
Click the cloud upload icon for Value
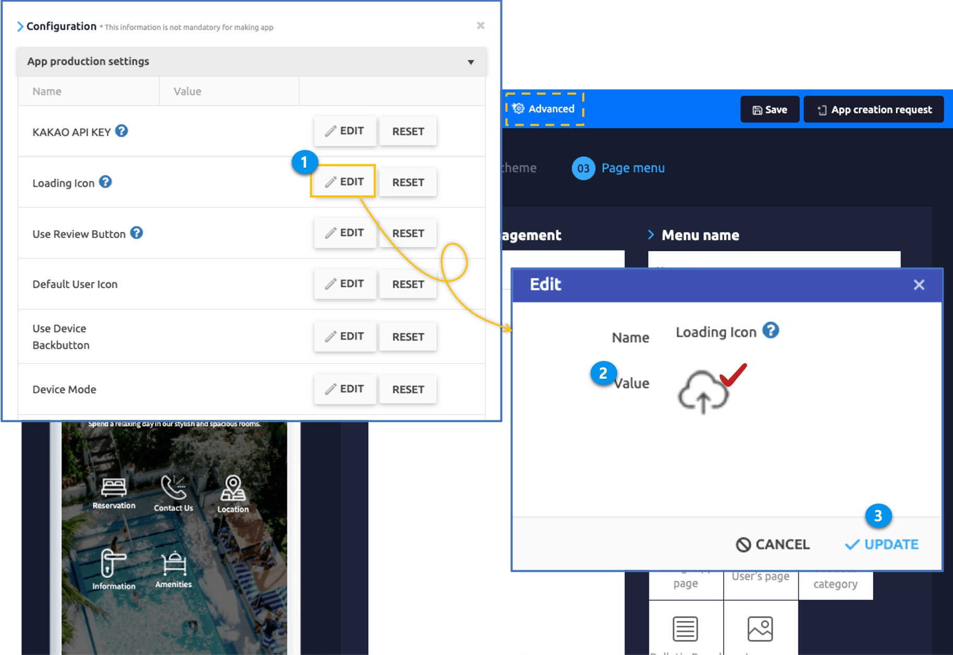[703, 392]
